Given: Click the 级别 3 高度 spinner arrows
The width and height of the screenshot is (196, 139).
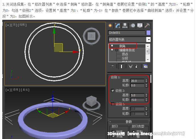Looking at the screenshot, I should 146,109.
